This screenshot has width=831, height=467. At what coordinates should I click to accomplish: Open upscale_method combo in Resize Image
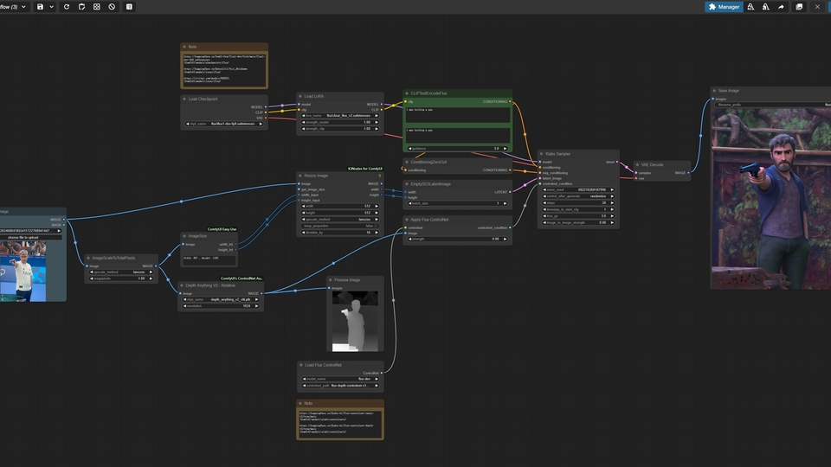click(339, 219)
